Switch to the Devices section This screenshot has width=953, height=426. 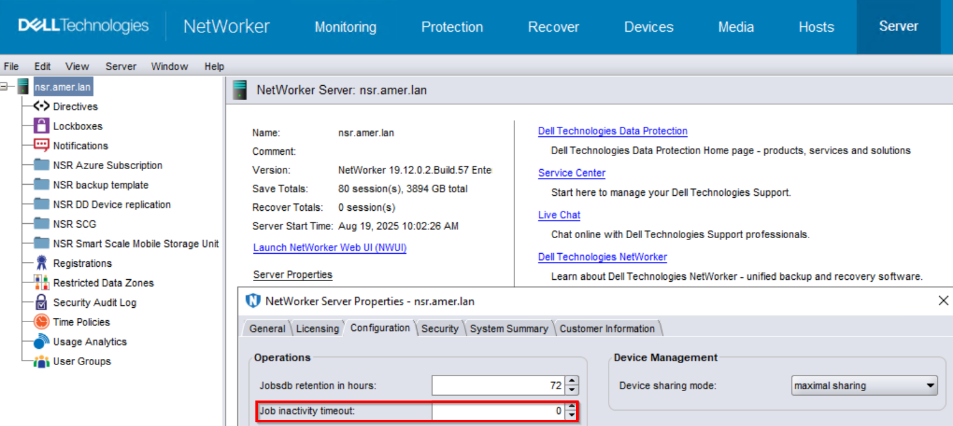tap(648, 27)
